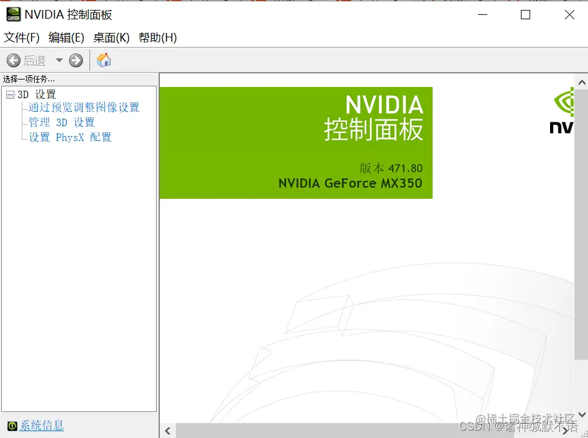Select the 3D 设置 tree heading
The height and width of the screenshot is (438, 588).
point(37,94)
